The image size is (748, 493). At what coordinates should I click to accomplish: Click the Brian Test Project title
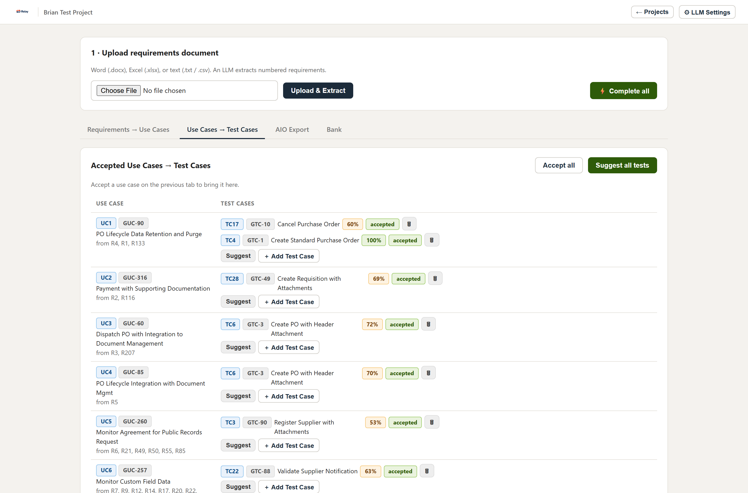tap(68, 12)
